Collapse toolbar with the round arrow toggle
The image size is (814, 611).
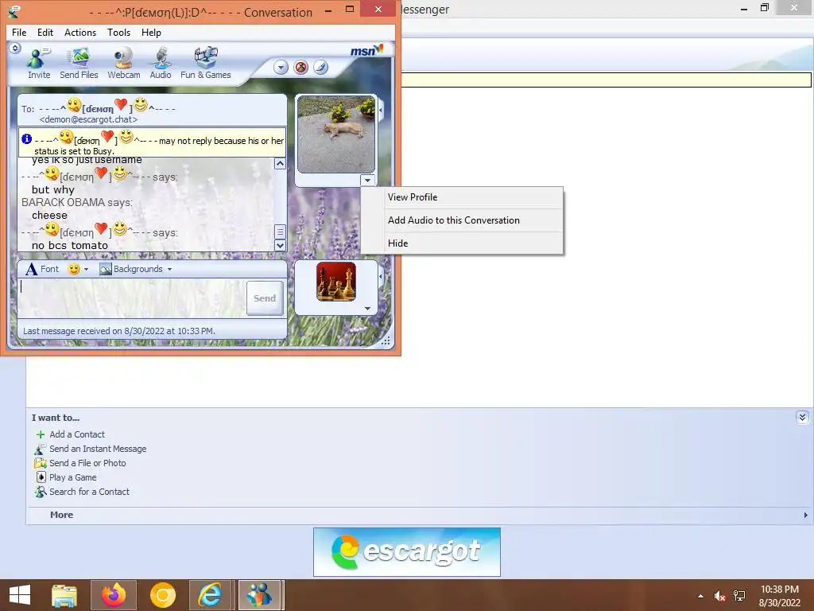coord(15,49)
